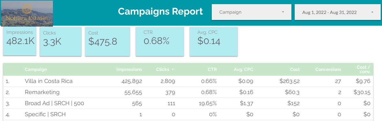Open the Campaign filter dropdown

coord(251,12)
